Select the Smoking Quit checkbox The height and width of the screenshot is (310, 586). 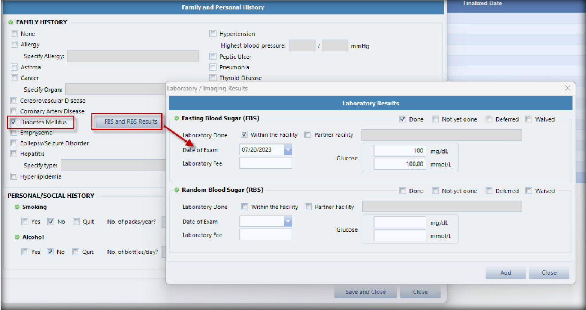(x=76, y=221)
